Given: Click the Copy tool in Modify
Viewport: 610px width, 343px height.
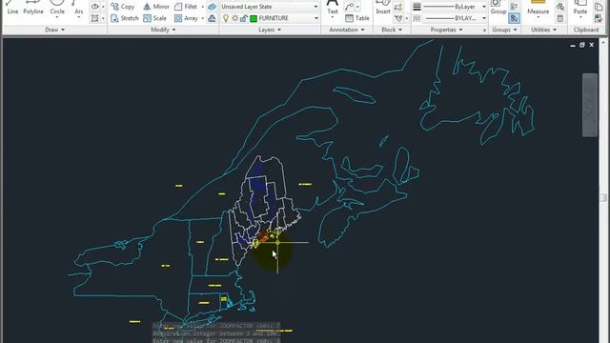Looking at the screenshot, I should (x=123, y=7).
